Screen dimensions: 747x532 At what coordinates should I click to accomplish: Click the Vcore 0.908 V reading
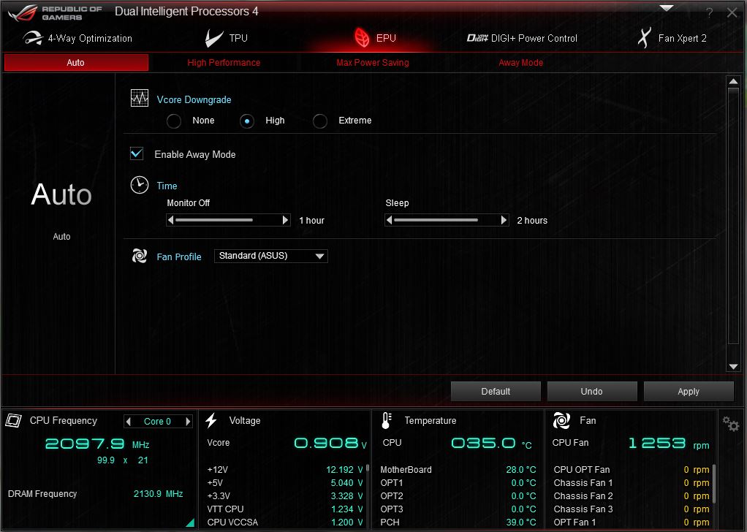click(330, 444)
